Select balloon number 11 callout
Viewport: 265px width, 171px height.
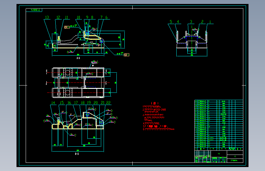pos(67,17)
